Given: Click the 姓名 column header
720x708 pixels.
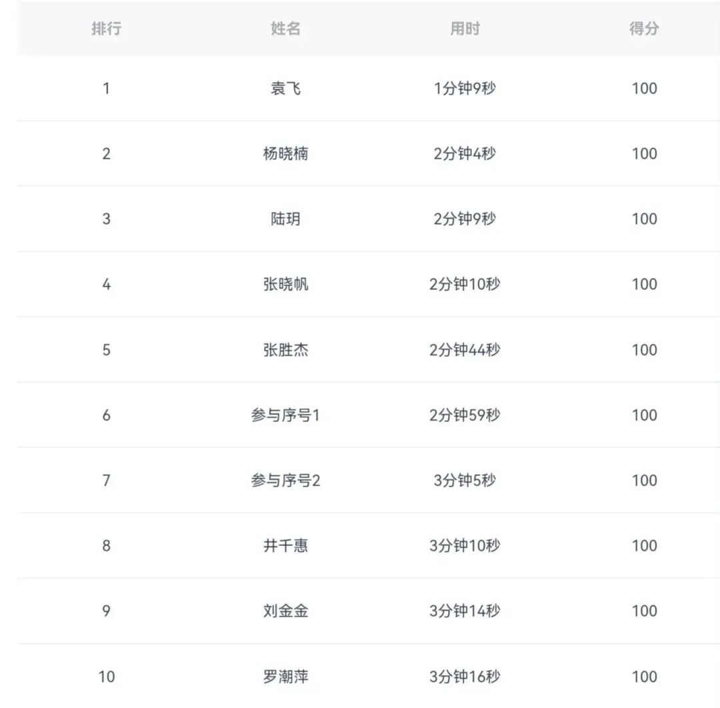Looking at the screenshot, I should (x=285, y=29).
